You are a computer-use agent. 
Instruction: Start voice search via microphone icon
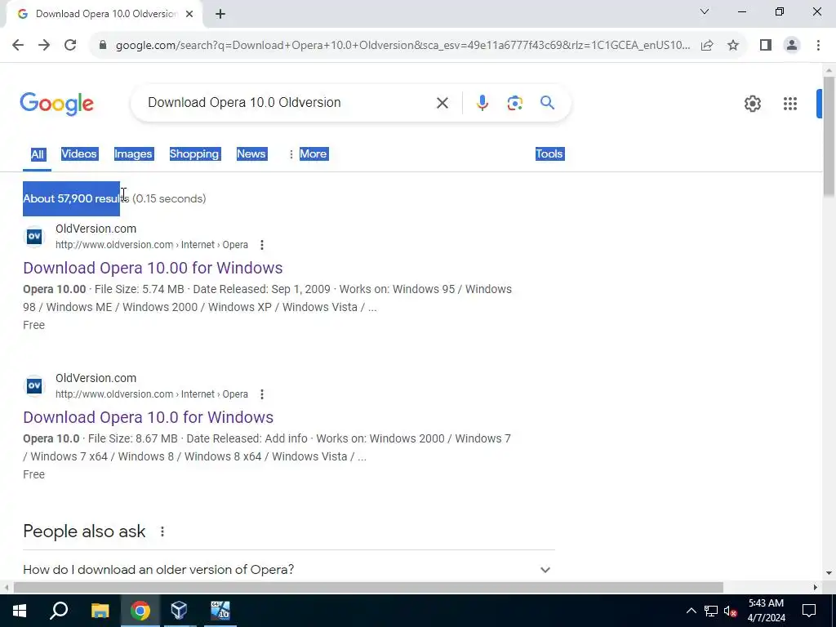click(x=482, y=103)
